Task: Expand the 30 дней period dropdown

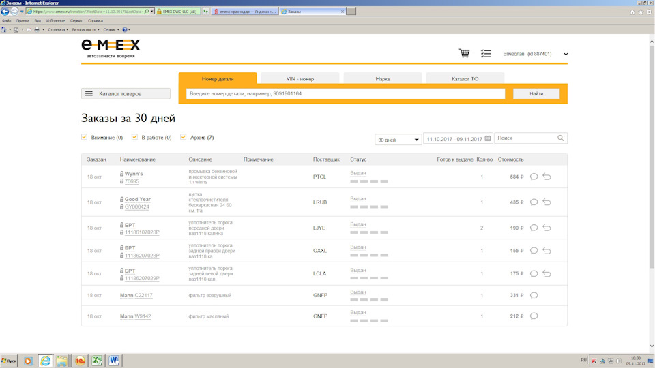Action: tap(398, 139)
